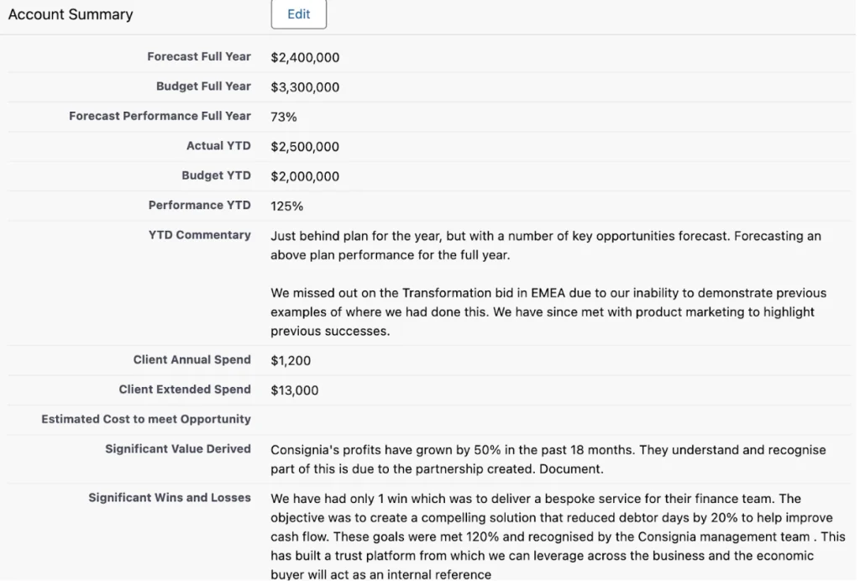Click the $13,000 Client Extended Spend value
Viewport: 860px width, 581px height.
pos(295,390)
